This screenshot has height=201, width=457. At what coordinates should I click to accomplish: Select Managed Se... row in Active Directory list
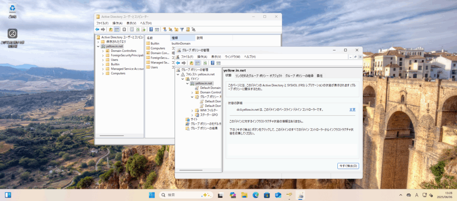[158, 63]
